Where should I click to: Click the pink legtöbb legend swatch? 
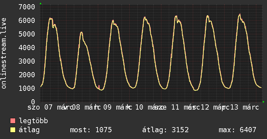[x=13, y=121]
